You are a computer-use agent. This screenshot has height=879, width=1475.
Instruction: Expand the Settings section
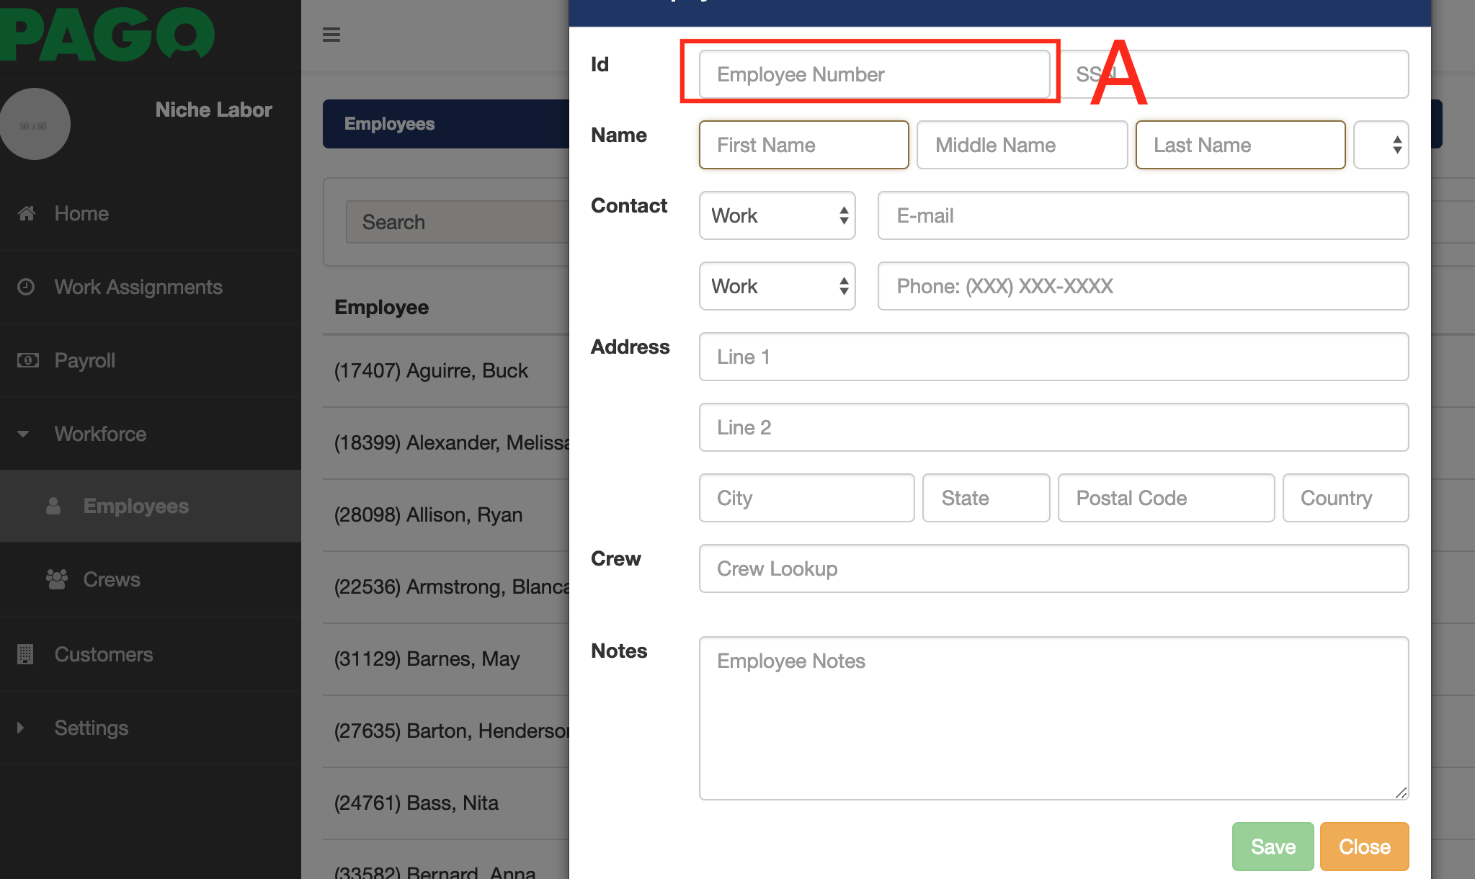click(19, 728)
